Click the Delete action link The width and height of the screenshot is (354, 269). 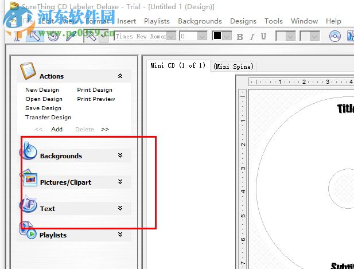tap(85, 129)
